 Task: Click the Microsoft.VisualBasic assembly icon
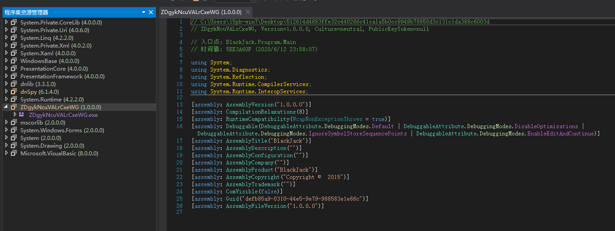tap(14, 153)
